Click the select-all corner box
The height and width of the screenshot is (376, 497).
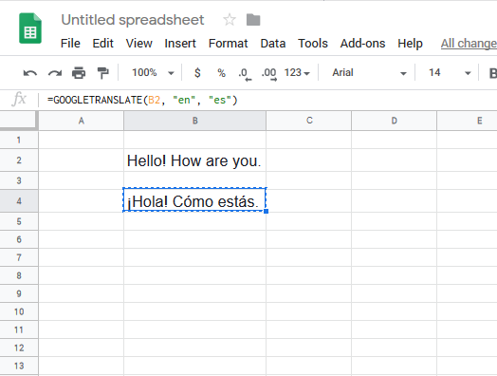(x=19, y=121)
